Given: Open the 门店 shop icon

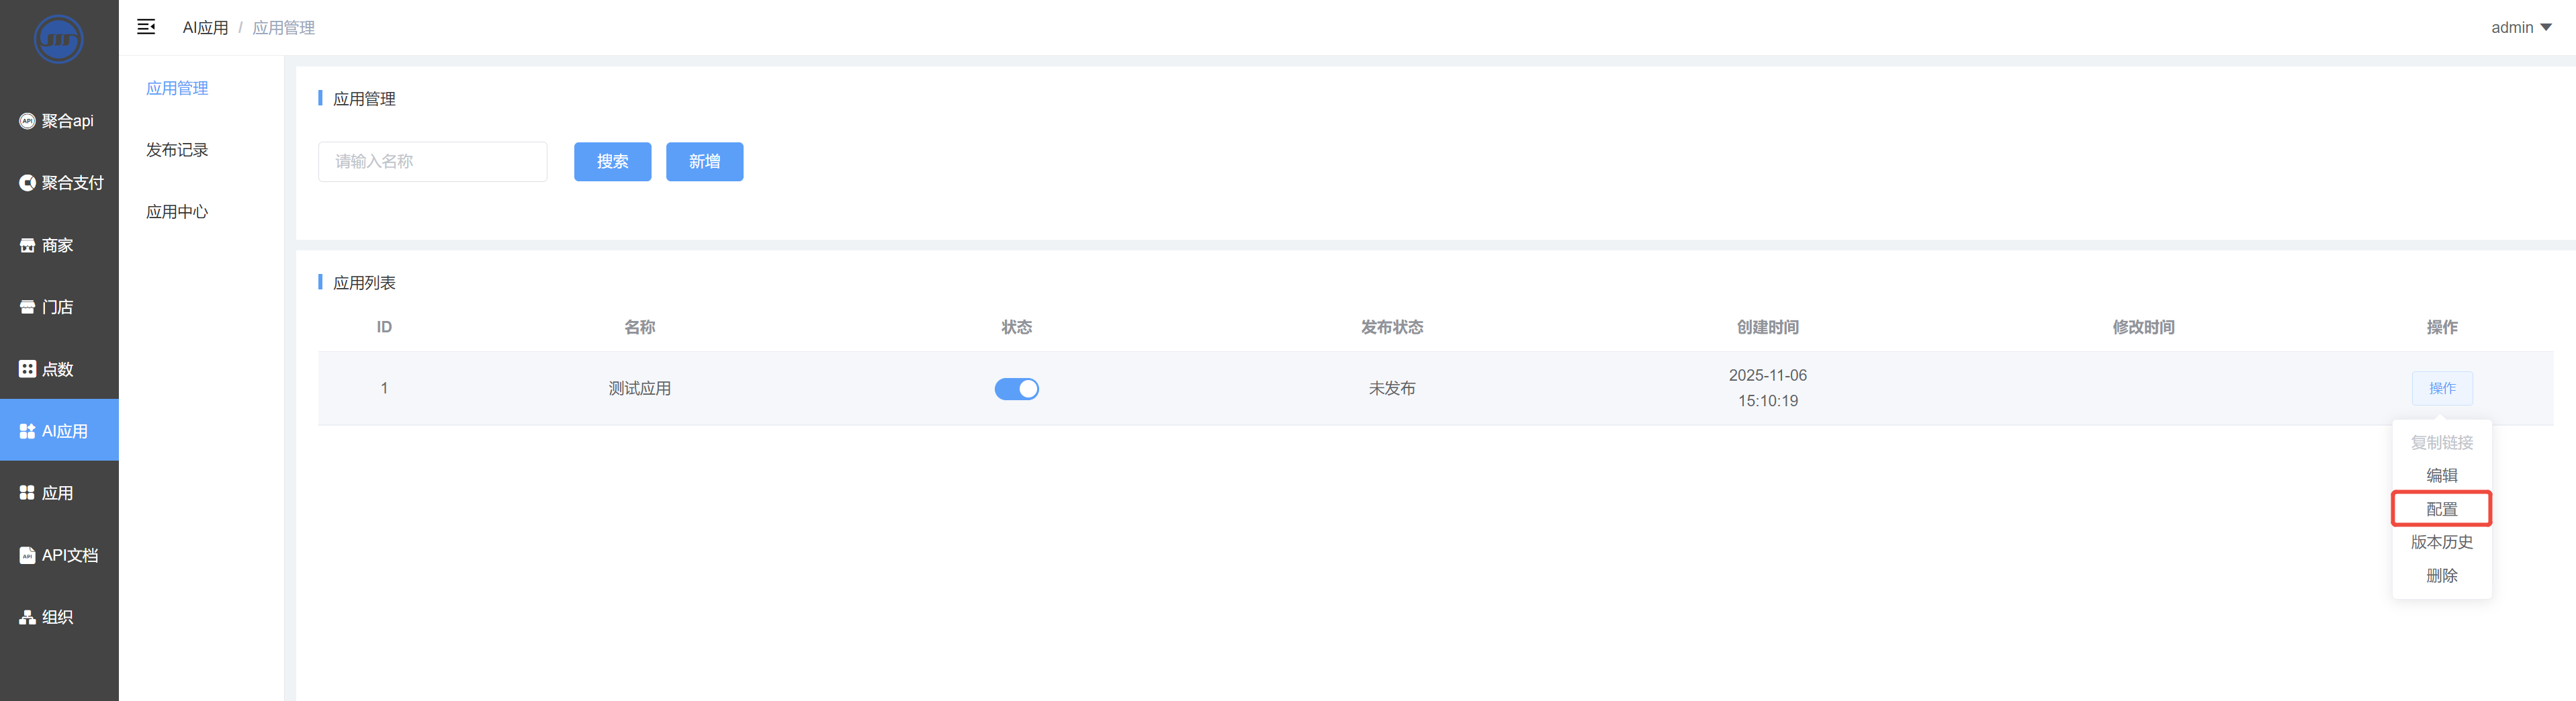Looking at the screenshot, I should pos(27,307).
